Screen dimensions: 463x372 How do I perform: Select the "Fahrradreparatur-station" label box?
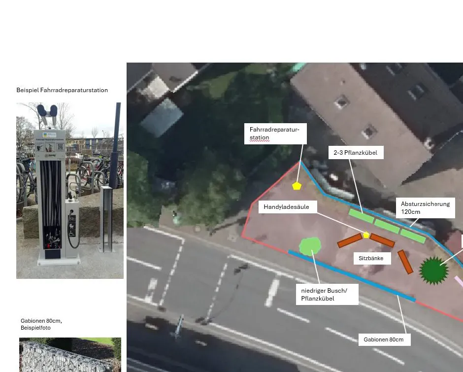pos(275,134)
